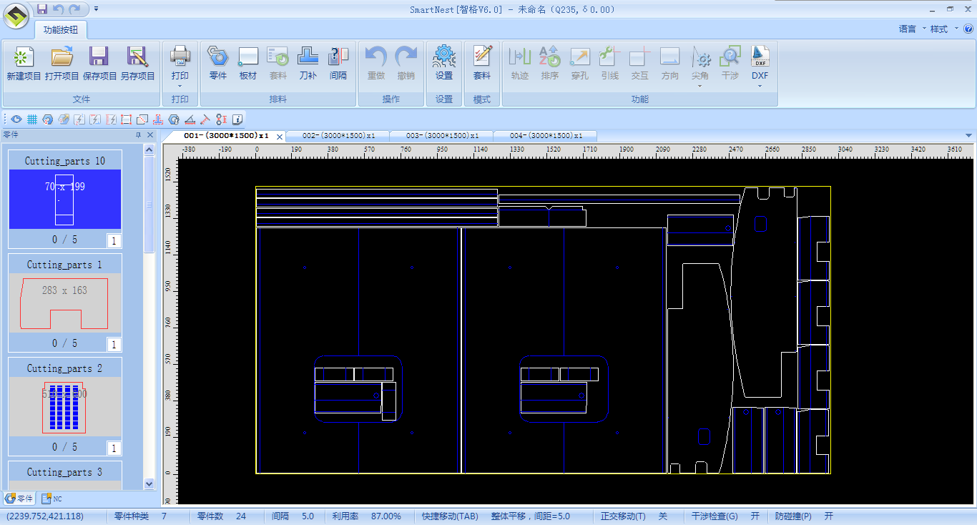The height and width of the screenshot is (525, 977).
Task: Select the Cutting_parts 1 thumbnail
Action: pos(65,303)
